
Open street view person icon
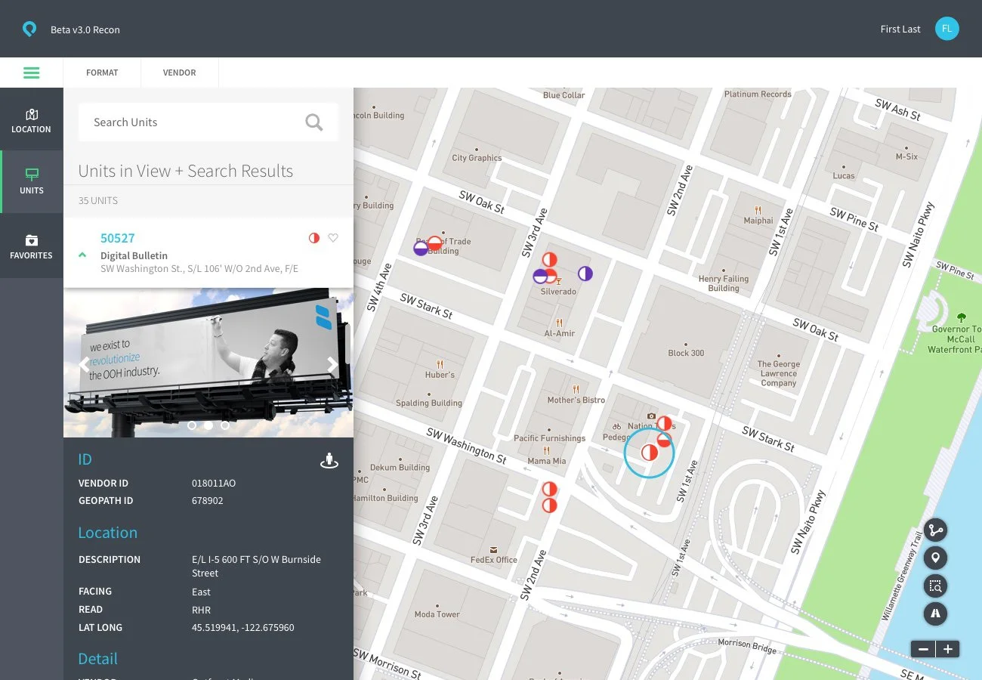(329, 460)
